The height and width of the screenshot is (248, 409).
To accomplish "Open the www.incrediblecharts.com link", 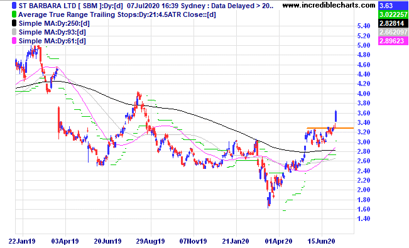I will click(329, 5).
